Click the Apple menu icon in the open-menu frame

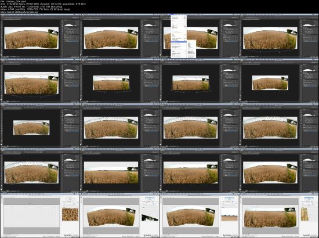(x=161, y=15)
